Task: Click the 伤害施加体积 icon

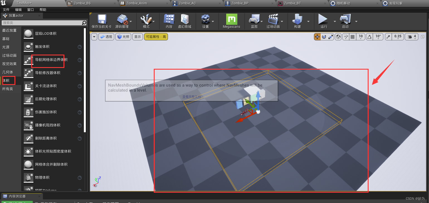Action: point(28,112)
